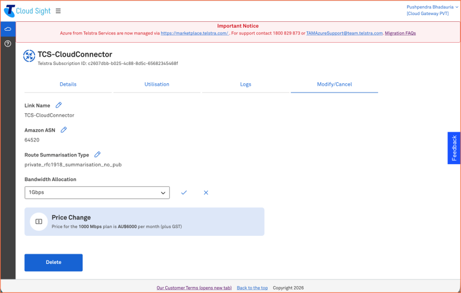Click the TAMAzureSupport email link
Screen dimensions: 461x293
pos(344,33)
